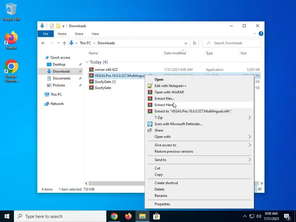Switch to the View ribbon tab

point(95,34)
